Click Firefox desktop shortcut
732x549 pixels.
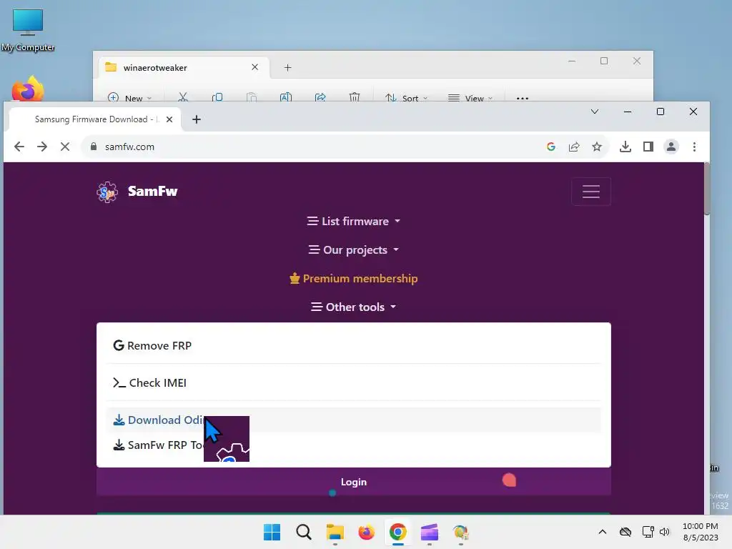click(28, 89)
